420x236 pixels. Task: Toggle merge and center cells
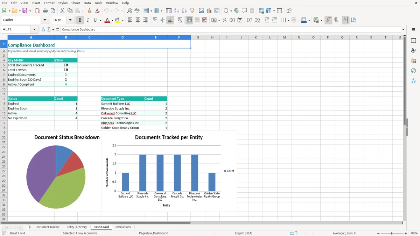pyautogui.click(x=189, y=20)
